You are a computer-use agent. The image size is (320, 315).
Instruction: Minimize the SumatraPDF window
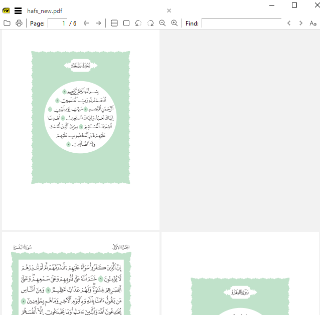[x=272, y=5]
